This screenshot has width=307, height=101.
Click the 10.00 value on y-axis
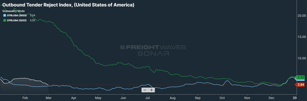click(x=301, y=58)
